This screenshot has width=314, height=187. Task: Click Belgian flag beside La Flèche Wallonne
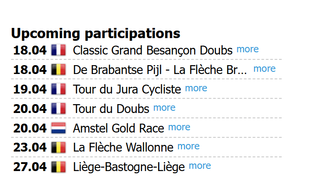click(x=58, y=147)
